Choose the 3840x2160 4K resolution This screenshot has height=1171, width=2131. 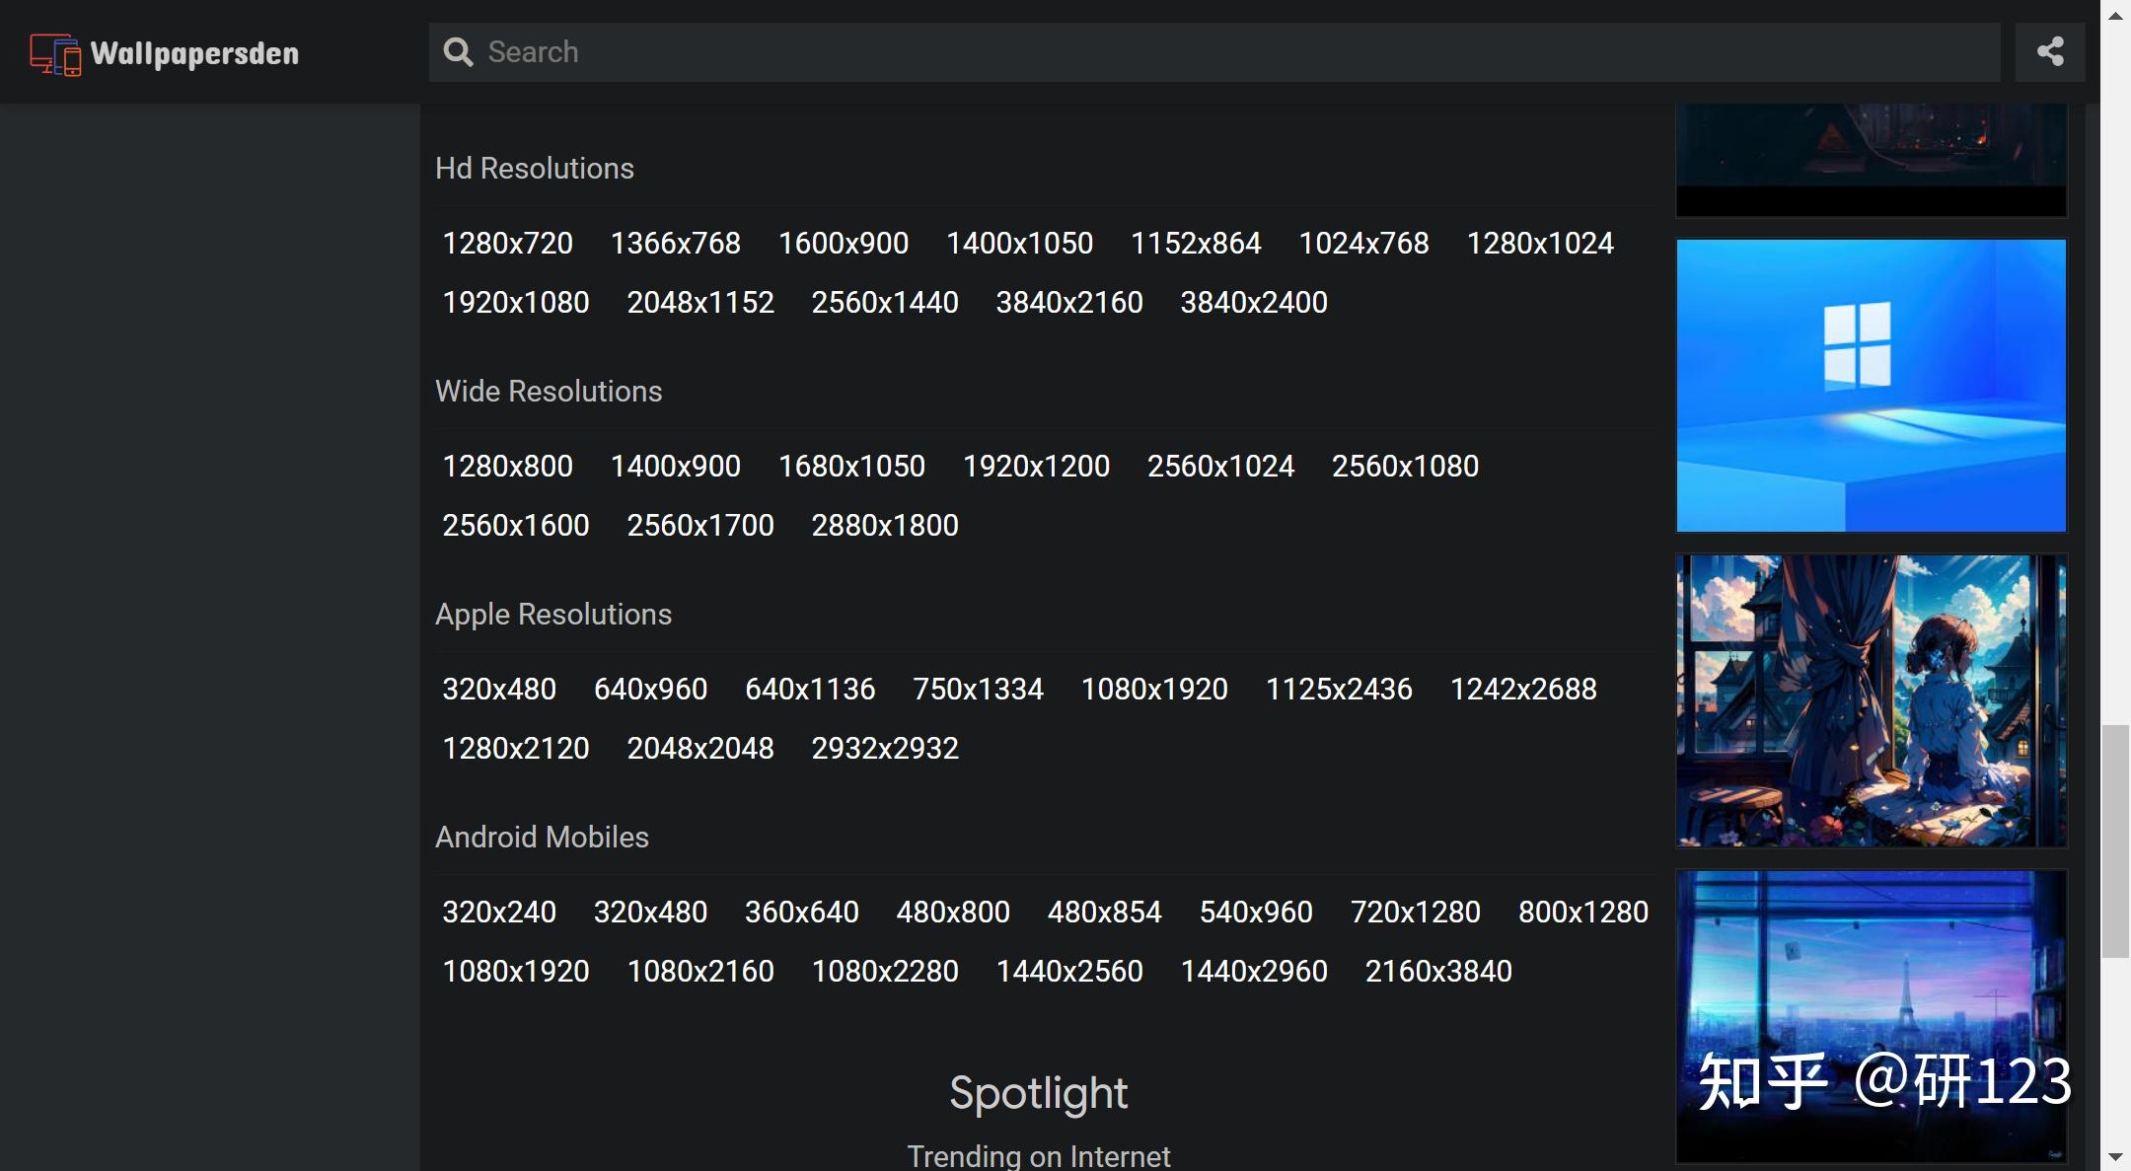click(x=1069, y=303)
